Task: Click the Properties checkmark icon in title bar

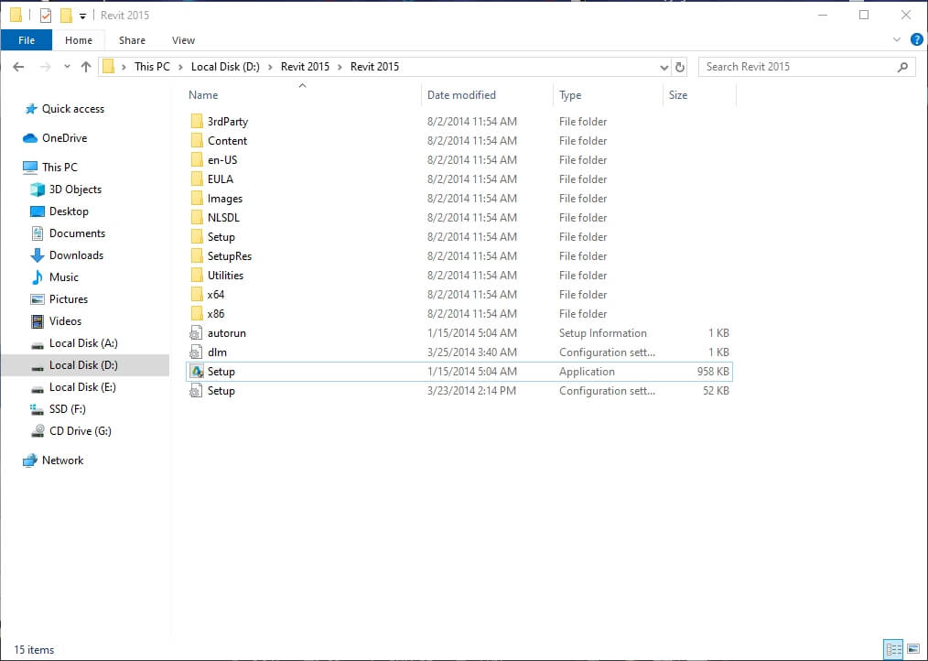Action: [x=46, y=16]
